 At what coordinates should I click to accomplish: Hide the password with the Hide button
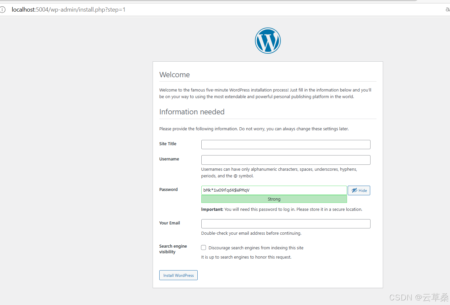click(359, 190)
